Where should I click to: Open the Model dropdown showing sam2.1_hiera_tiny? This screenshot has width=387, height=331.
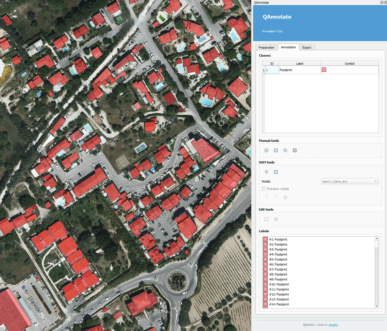(x=350, y=181)
